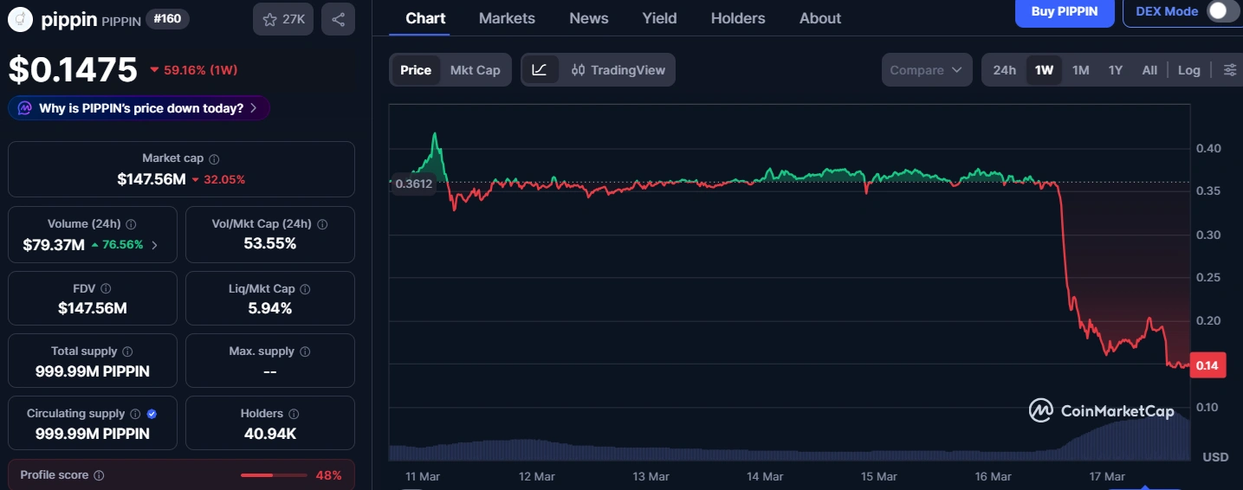Click the Buy PIPPIN button

[1065, 12]
